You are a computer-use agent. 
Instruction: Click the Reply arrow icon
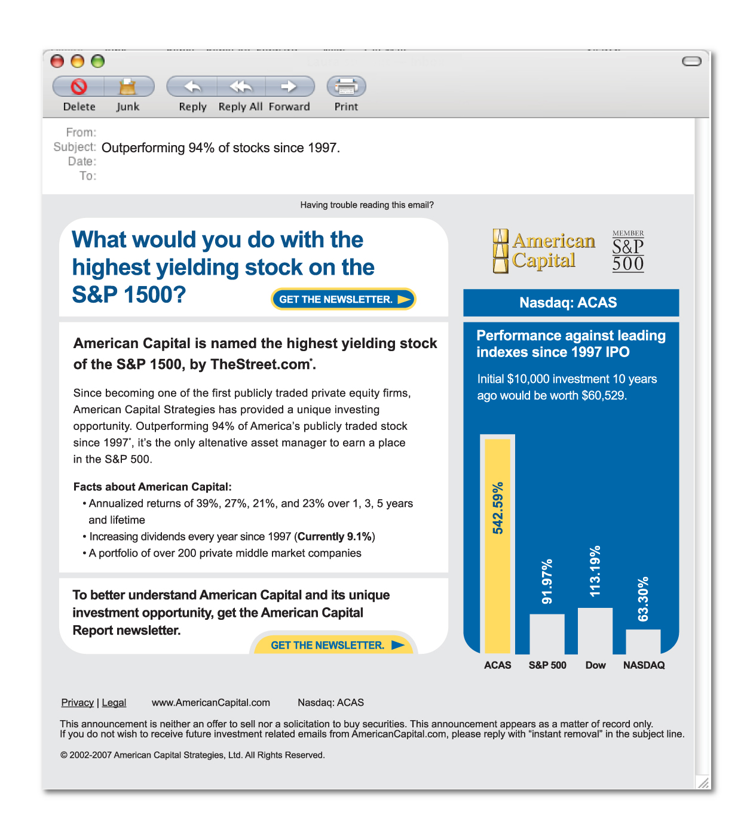click(192, 87)
